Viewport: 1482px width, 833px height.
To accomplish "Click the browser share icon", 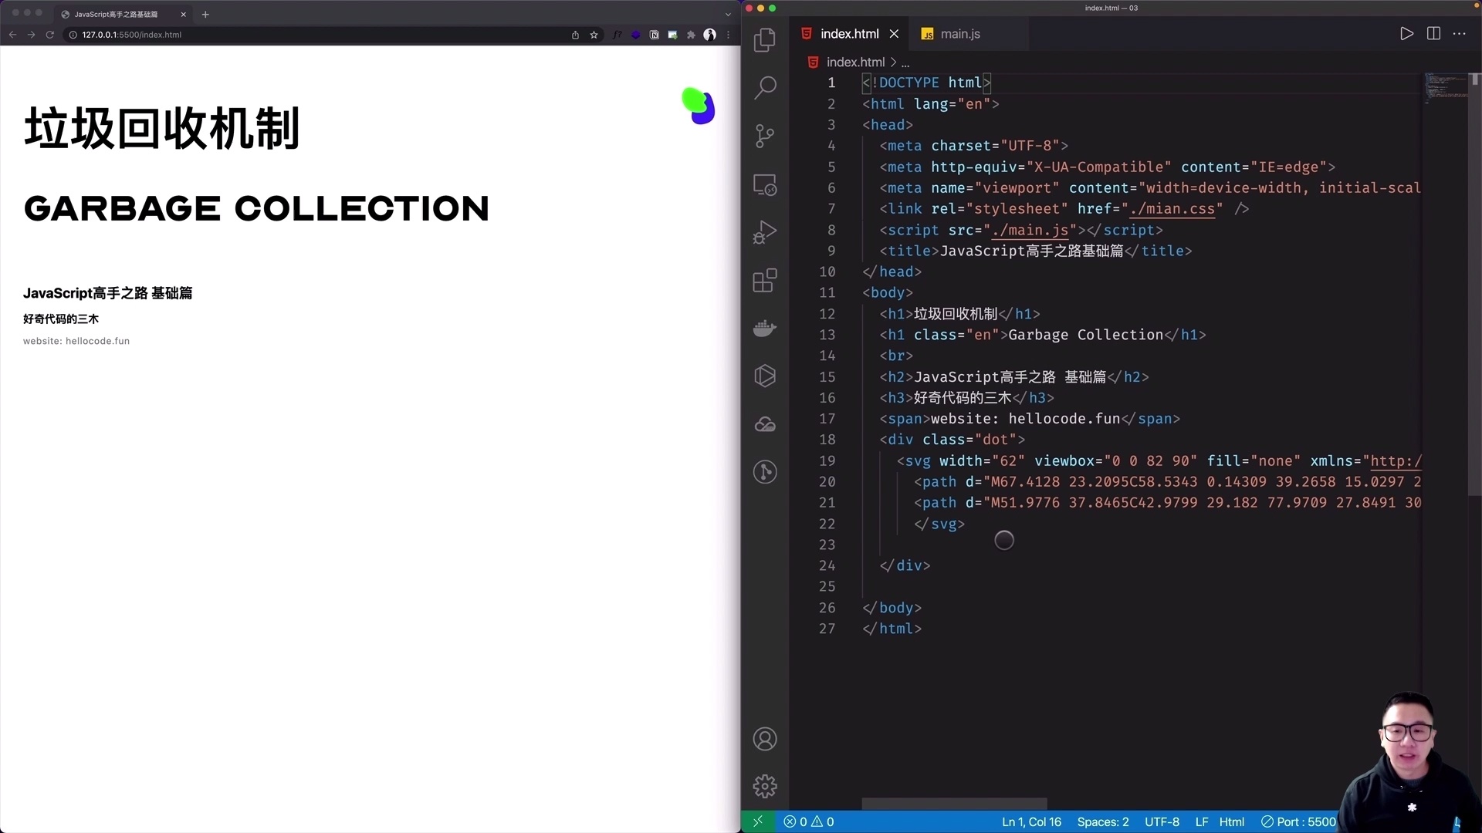I will (574, 35).
